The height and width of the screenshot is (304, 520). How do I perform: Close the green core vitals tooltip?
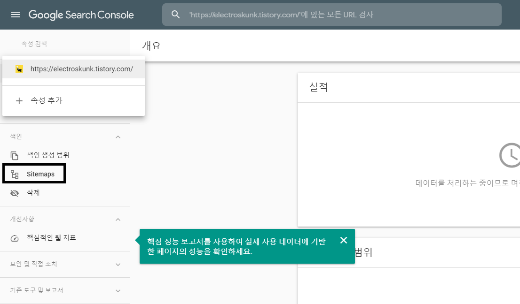pyautogui.click(x=344, y=241)
